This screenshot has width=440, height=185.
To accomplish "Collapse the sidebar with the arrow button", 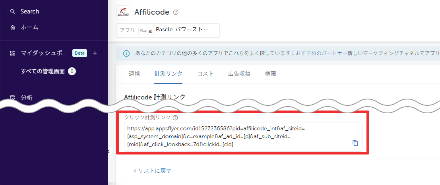I will click(109, 151).
